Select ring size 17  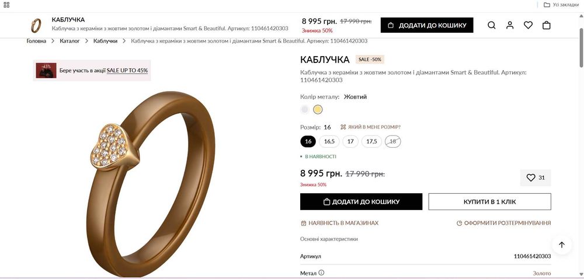coord(350,141)
